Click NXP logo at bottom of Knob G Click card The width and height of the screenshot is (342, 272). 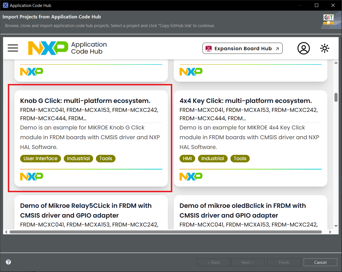click(32, 176)
